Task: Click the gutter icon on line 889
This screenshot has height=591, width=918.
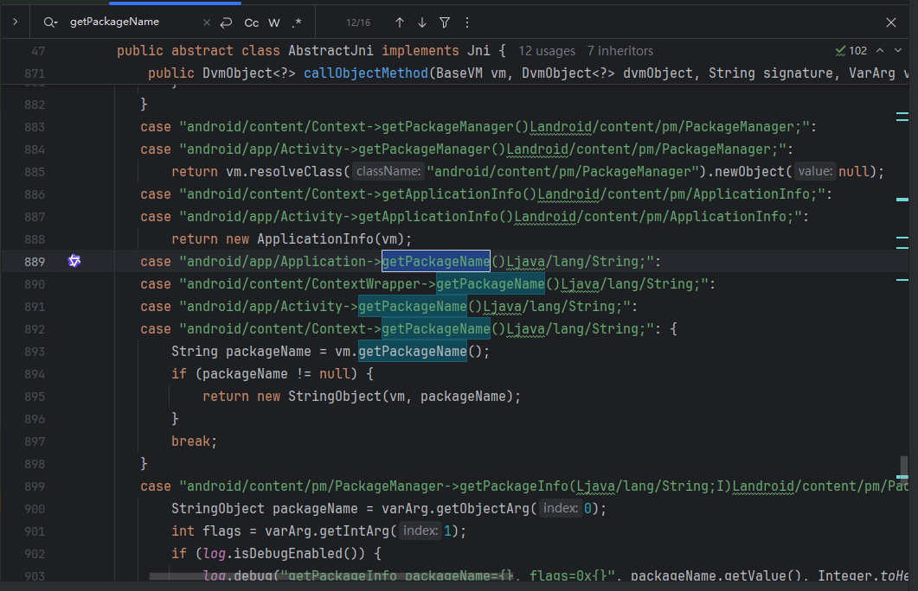Action: coord(74,261)
